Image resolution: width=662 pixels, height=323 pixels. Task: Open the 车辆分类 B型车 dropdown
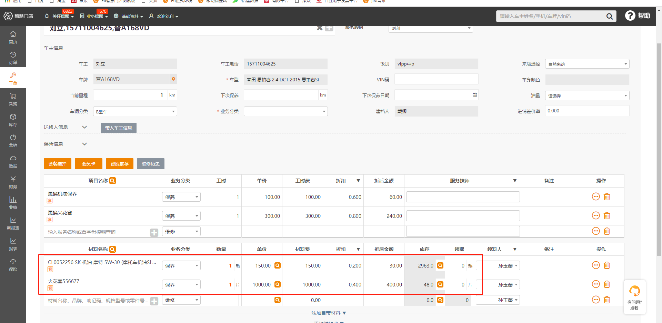coord(135,111)
